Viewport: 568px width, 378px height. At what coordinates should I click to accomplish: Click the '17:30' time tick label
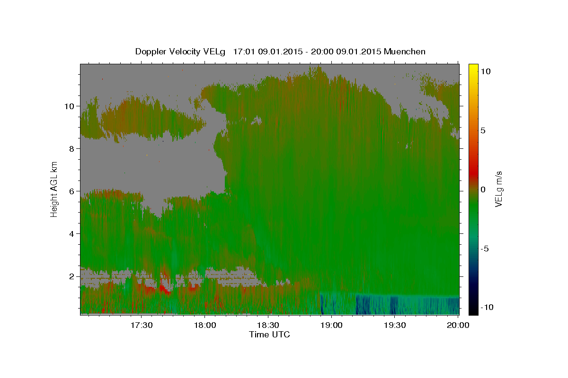click(x=141, y=325)
